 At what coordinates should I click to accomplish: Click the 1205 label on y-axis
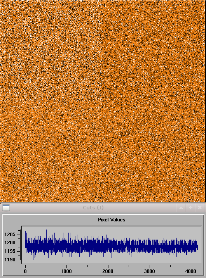[x=10, y=235]
